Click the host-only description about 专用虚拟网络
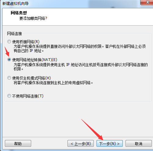This screenshot has height=151, width=153. tap(53, 83)
